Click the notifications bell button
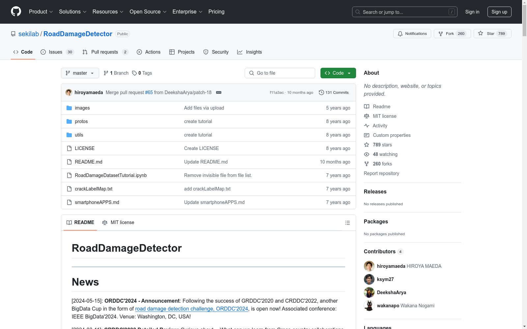 pyautogui.click(x=412, y=34)
